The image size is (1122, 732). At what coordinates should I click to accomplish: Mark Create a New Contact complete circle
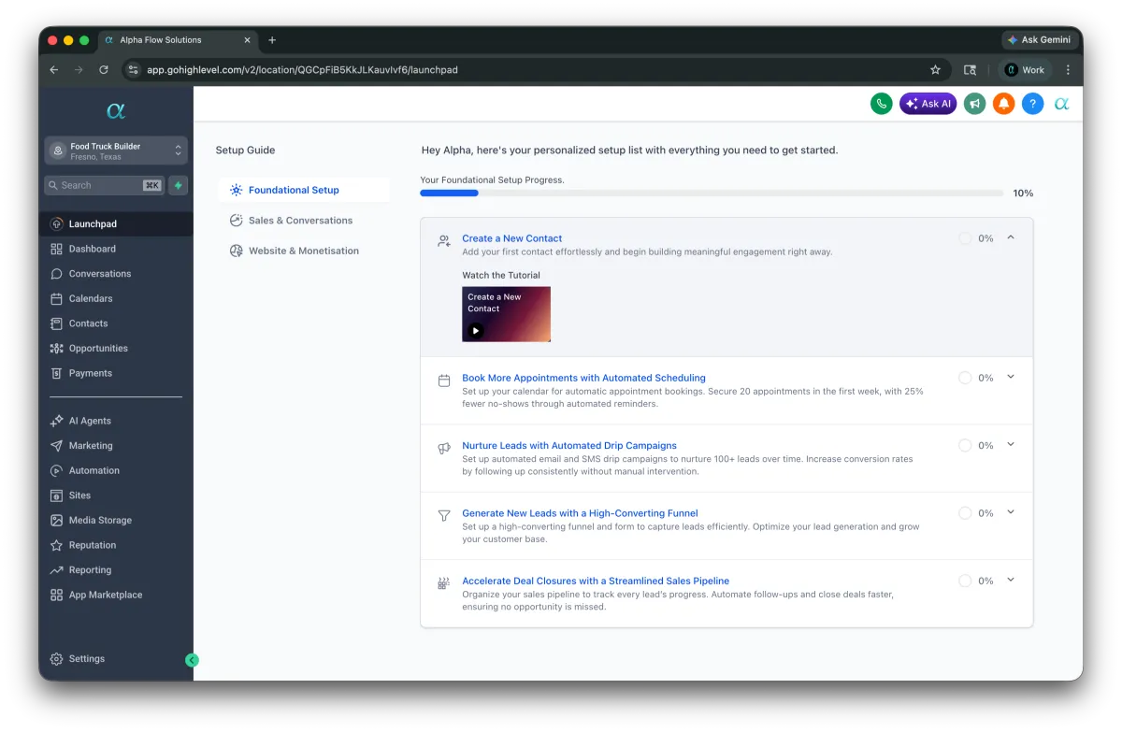[965, 238]
